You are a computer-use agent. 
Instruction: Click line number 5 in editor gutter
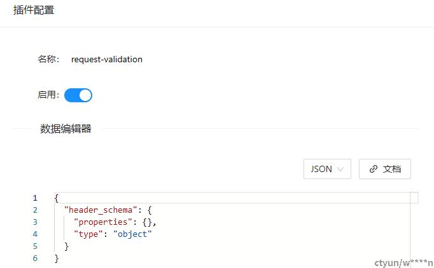click(x=35, y=246)
